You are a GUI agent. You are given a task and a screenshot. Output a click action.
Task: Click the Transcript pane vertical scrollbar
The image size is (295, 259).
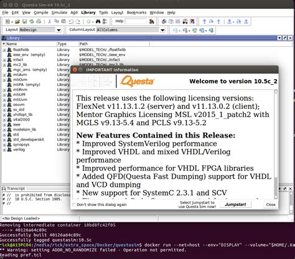[291, 202]
